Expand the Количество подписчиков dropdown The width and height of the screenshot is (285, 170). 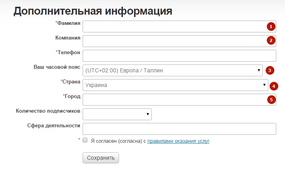[117, 114]
